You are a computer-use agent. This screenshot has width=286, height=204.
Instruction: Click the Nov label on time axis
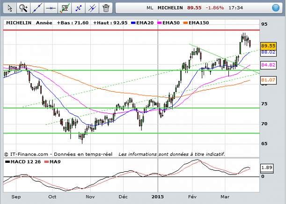90,197
